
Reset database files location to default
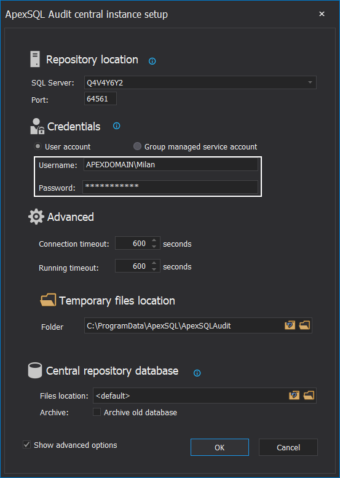[294, 396]
